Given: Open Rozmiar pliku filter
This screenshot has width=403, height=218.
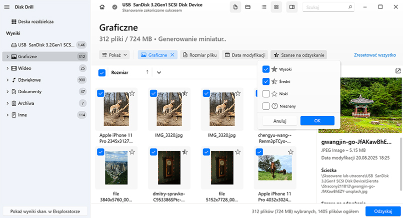Looking at the screenshot, I should pyautogui.click(x=199, y=55).
